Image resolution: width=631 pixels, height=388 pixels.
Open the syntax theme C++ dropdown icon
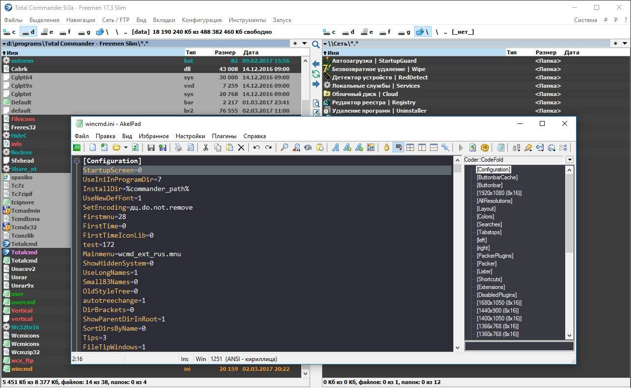pyautogui.click(x=540, y=147)
